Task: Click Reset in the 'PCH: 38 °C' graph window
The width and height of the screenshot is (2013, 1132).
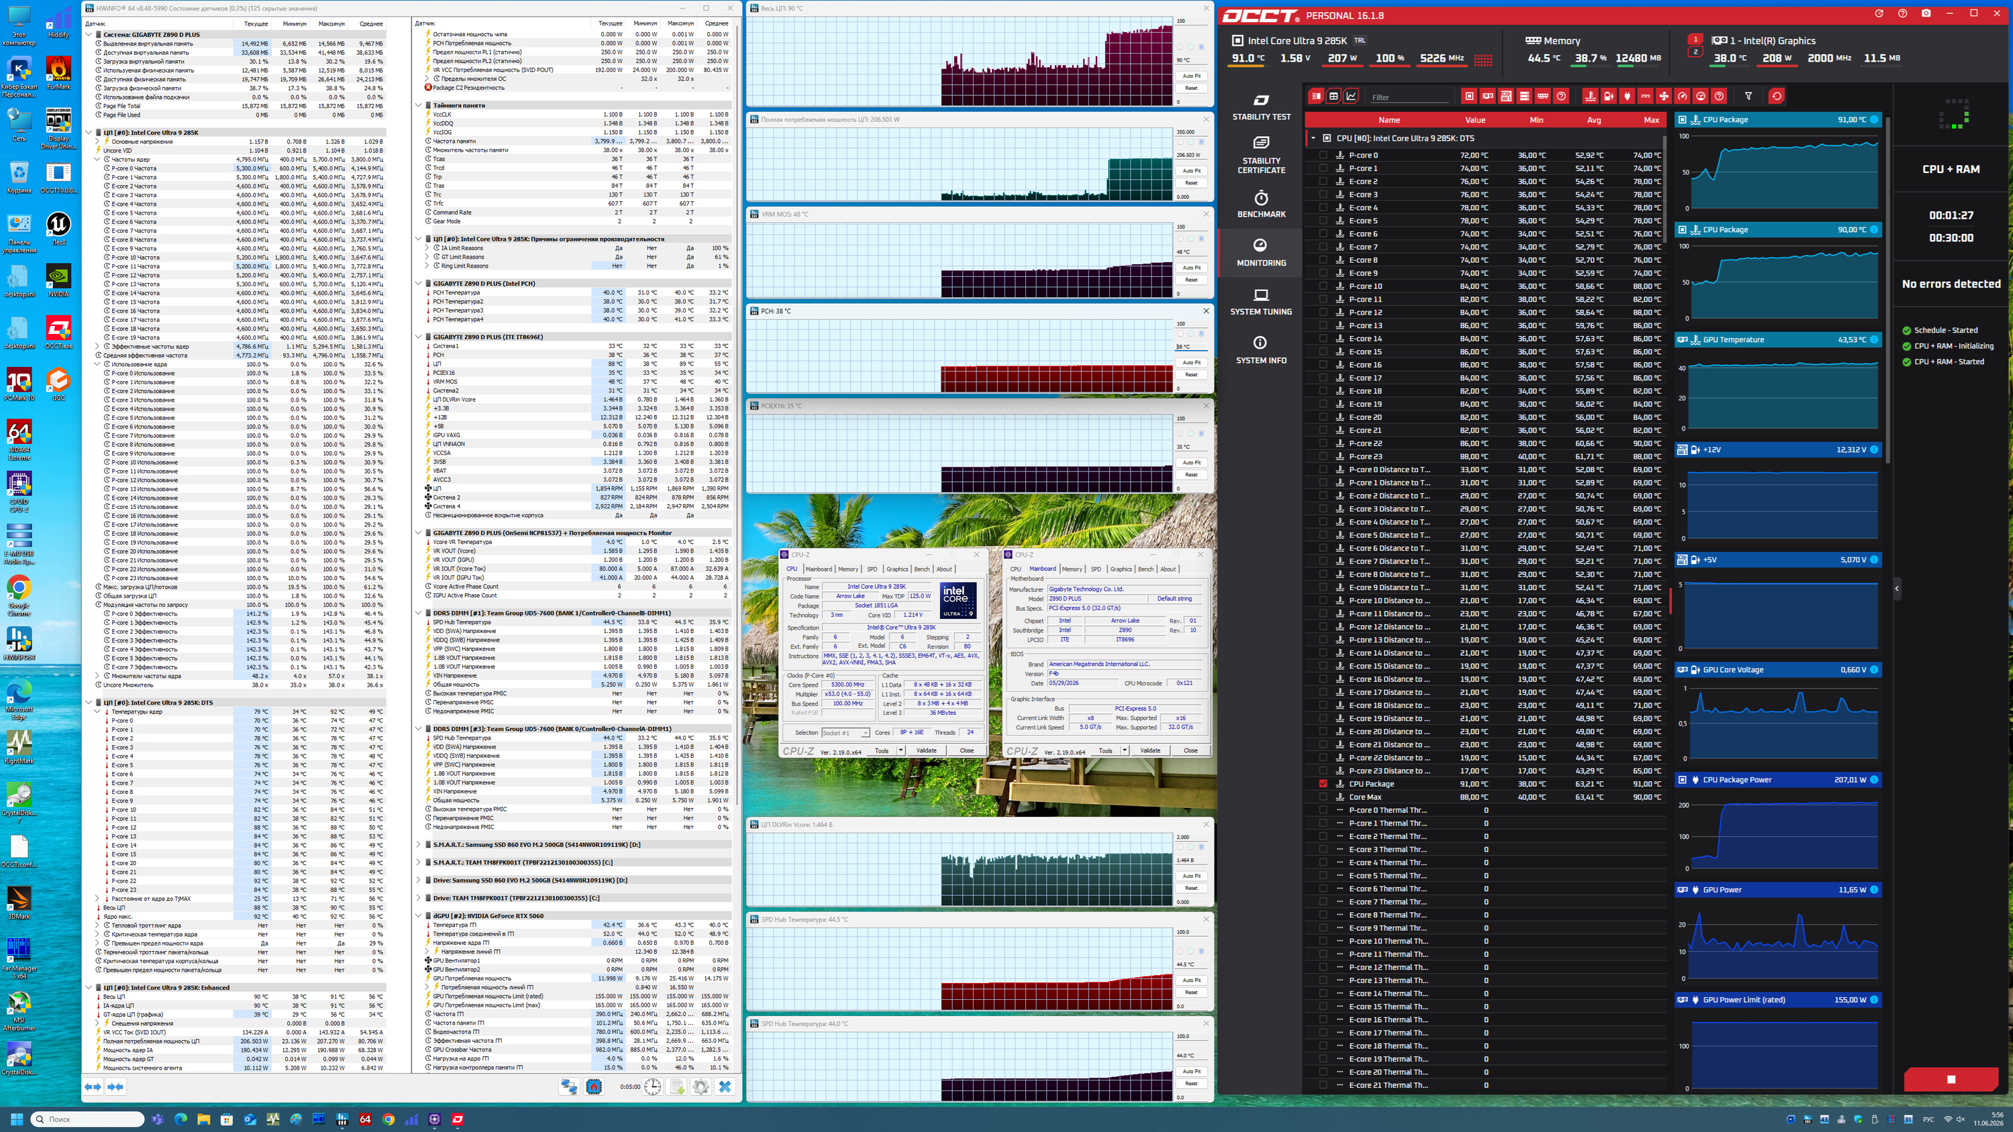Action: [x=1191, y=375]
